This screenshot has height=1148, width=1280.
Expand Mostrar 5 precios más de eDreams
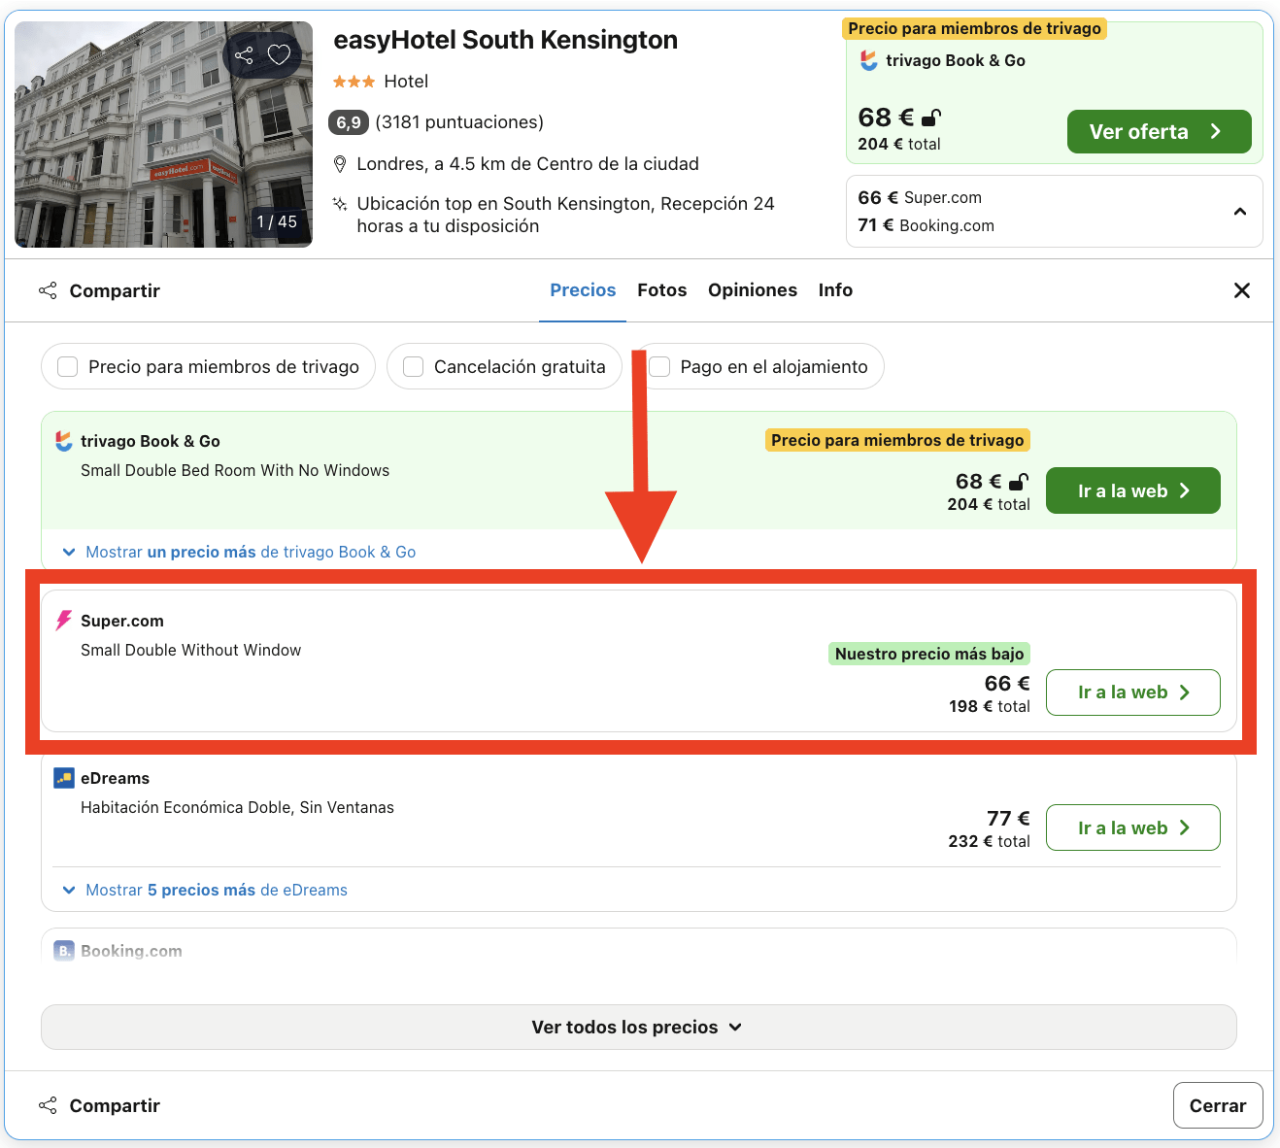pyautogui.click(x=205, y=890)
